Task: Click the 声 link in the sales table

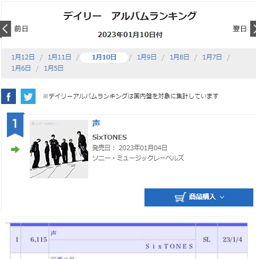Action: (54, 233)
